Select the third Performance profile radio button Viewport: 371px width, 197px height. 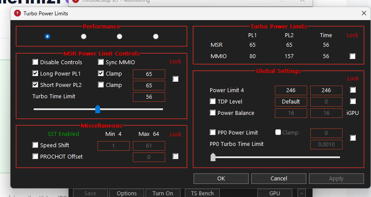pos(119,36)
